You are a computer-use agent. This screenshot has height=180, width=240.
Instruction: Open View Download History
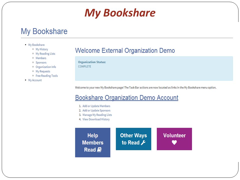point(96,119)
